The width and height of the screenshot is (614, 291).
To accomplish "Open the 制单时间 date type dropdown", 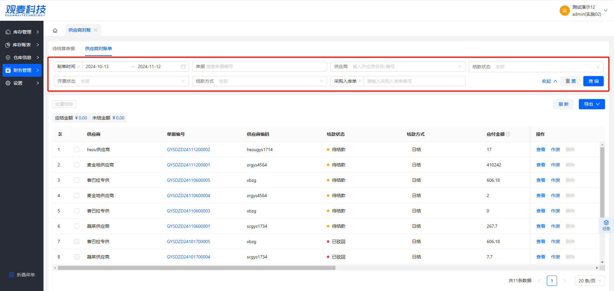I will point(68,66).
